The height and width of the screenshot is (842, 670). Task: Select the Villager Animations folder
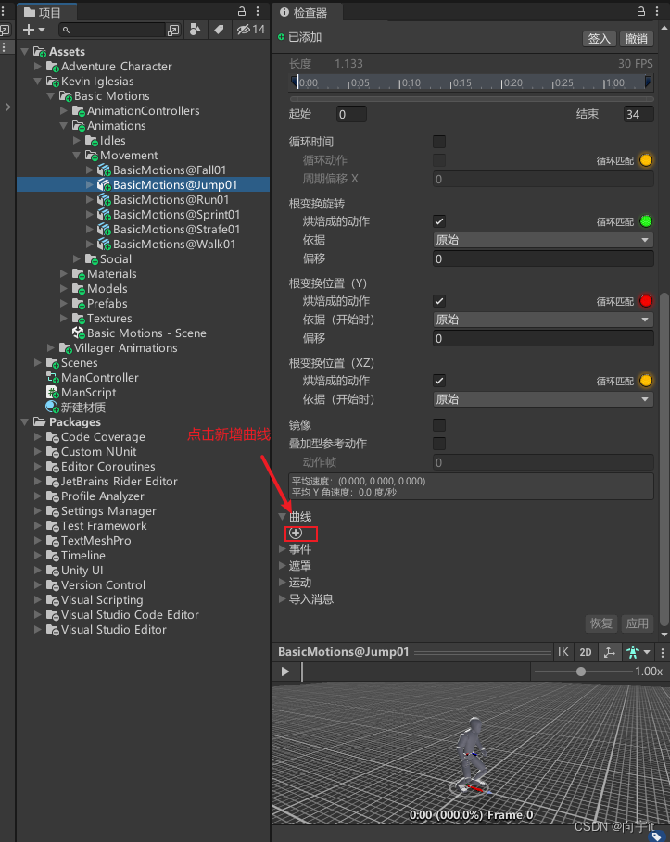pos(125,348)
